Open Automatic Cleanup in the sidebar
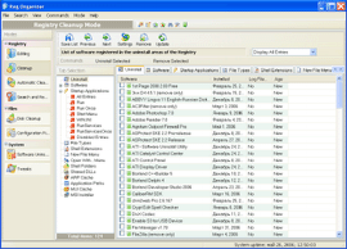 27,83
